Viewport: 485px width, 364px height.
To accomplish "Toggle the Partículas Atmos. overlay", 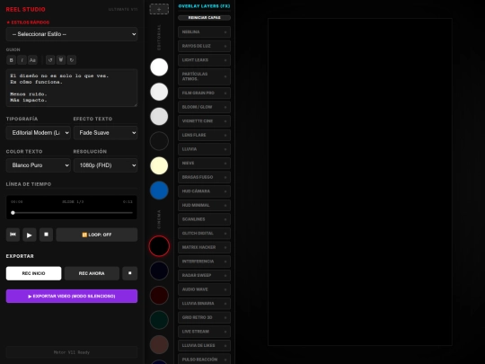I will point(204,76).
